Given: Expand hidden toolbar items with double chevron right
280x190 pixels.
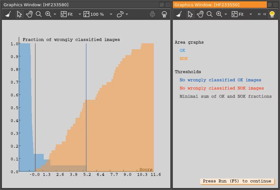Looking at the screenshot, I should (x=259, y=14).
